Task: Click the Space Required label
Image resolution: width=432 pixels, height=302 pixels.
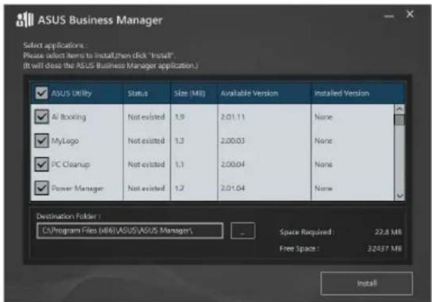Action: (x=307, y=232)
